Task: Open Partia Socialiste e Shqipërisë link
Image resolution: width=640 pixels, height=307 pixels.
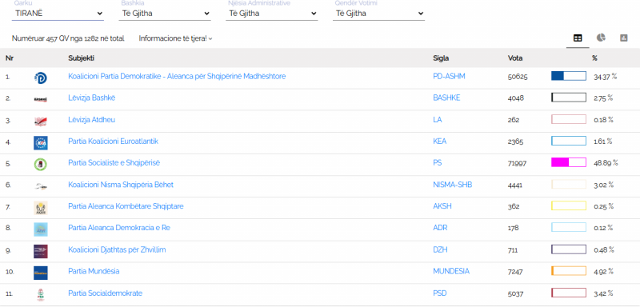Action: pyautogui.click(x=114, y=163)
